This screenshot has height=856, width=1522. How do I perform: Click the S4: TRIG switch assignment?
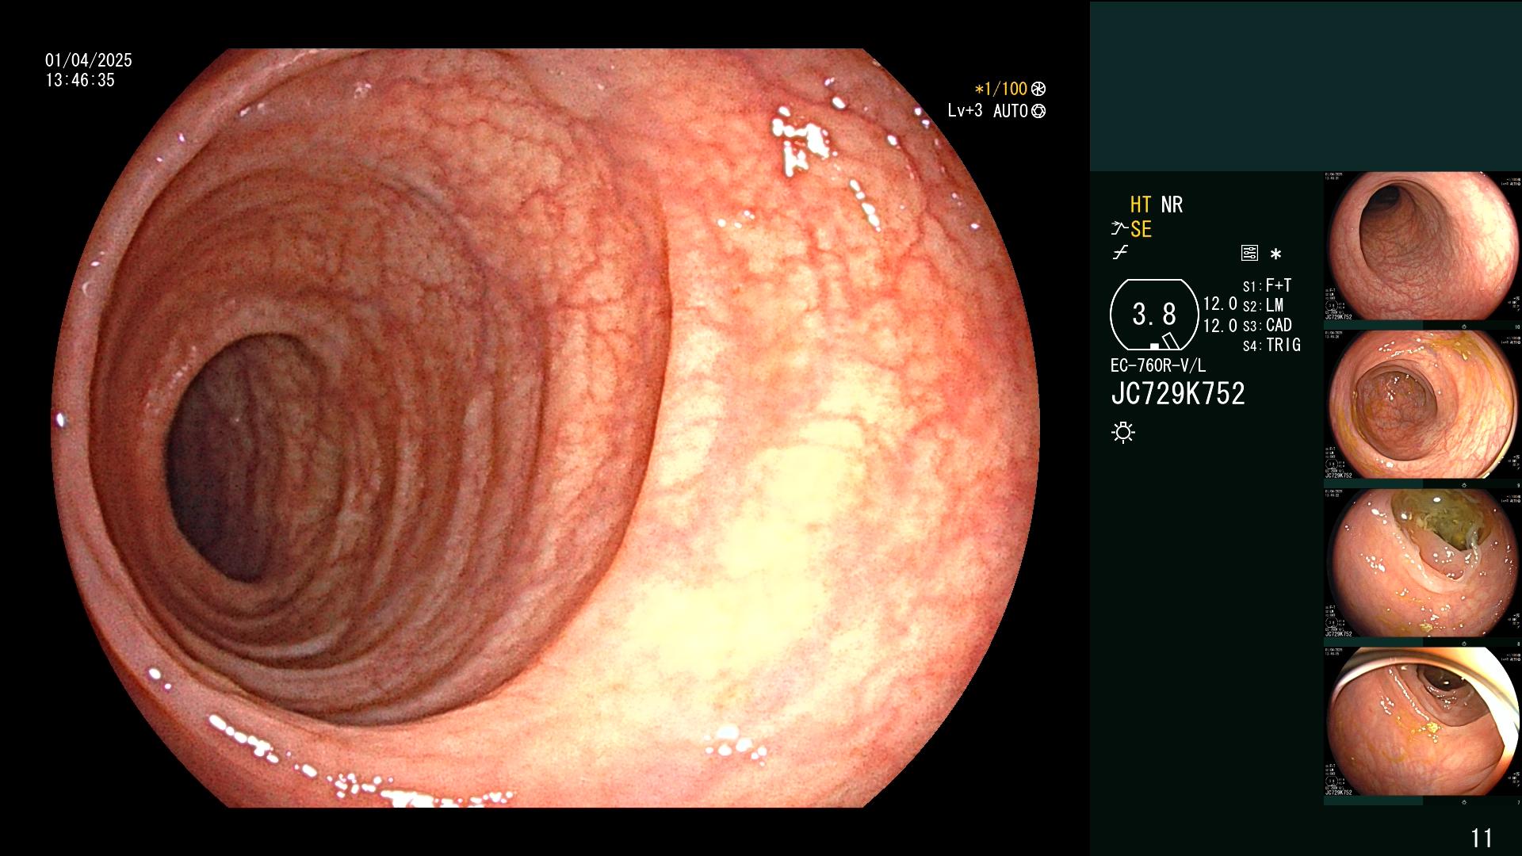(x=1272, y=345)
